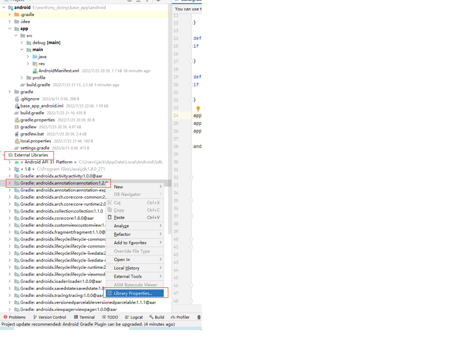Open the Profiler tool window
This screenshot has height=350, width=466.
click(180, 317)
